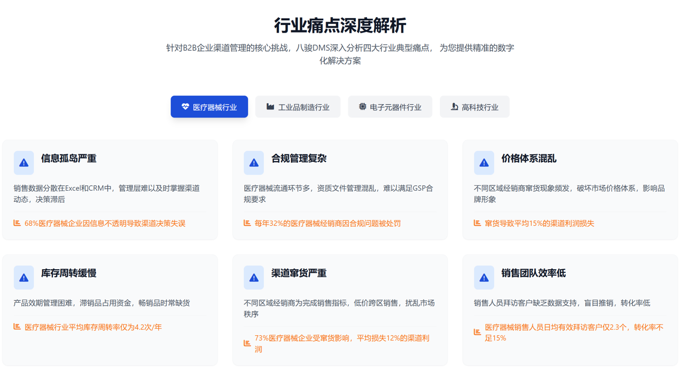Select the 医疗器械行业 tab

point(209,106)
